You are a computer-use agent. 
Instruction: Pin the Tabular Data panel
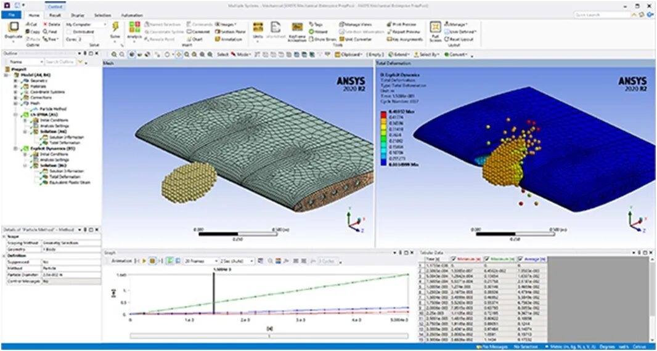pyautogui.click(x=640, y=252)
